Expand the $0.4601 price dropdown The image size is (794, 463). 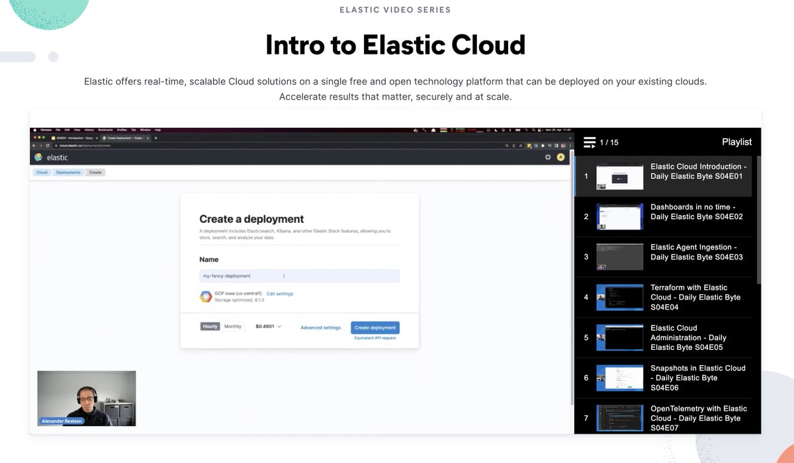(268, 327)
